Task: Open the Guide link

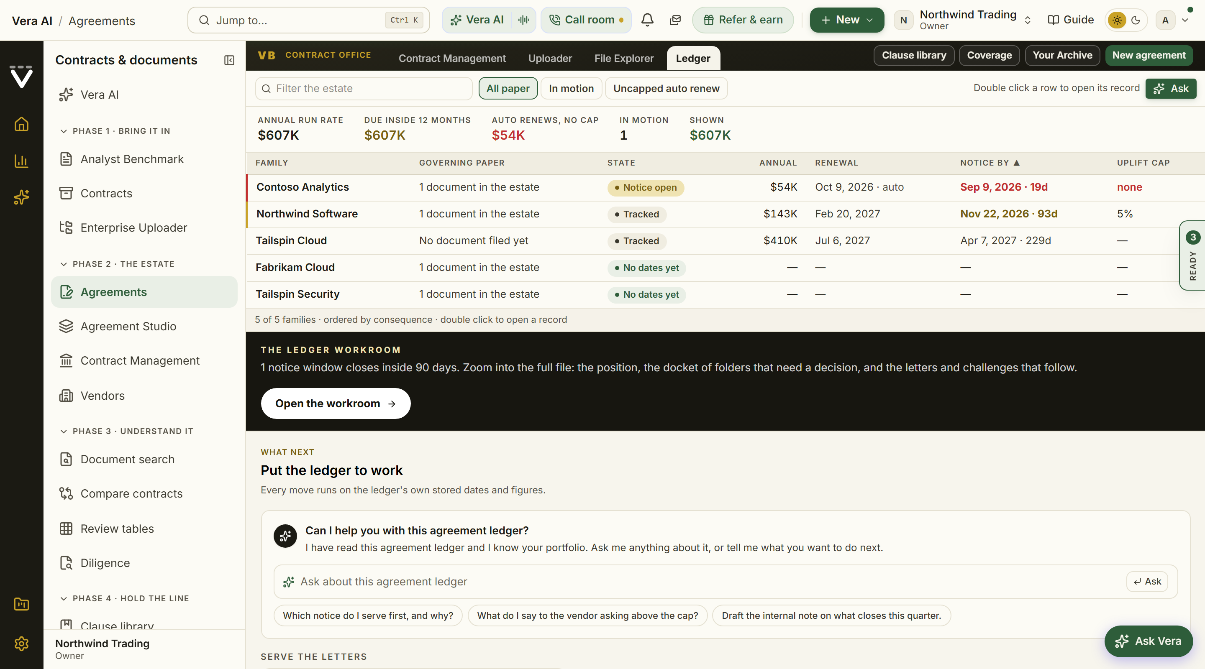Action: tap(1071, 20)
